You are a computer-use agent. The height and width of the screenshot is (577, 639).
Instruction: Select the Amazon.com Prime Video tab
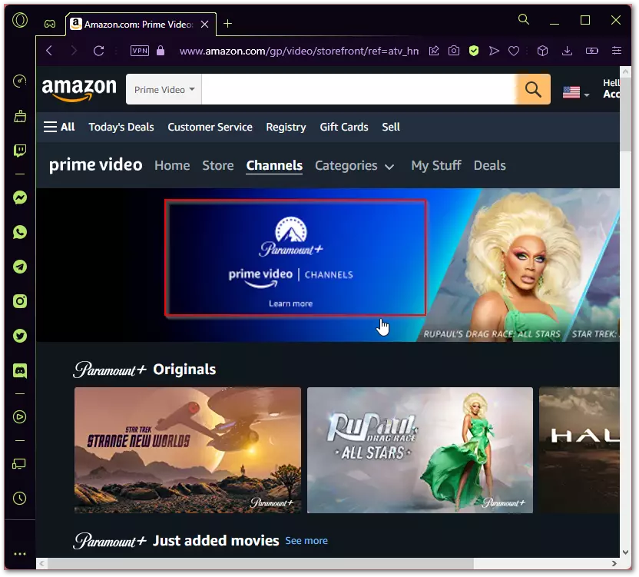coord(141,25)
